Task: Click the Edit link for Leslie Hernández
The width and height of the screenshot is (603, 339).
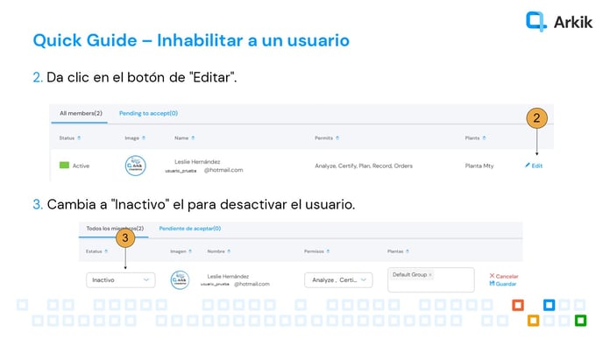Action: click(534, 166)
